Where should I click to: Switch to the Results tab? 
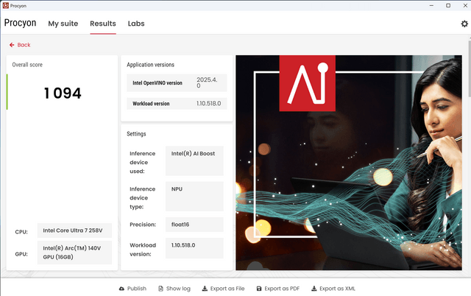pos(103,24)
